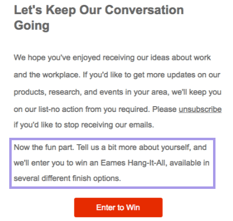Click the phrase we'll keep you
Image resolution: width=233 pixels, height=221 pixels.
tap(197, 92)
